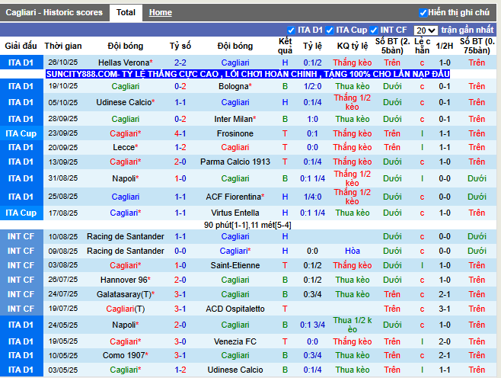Click the Saint-Etienne team name
This screenshot has width=501, height=378.
point(235,265)
